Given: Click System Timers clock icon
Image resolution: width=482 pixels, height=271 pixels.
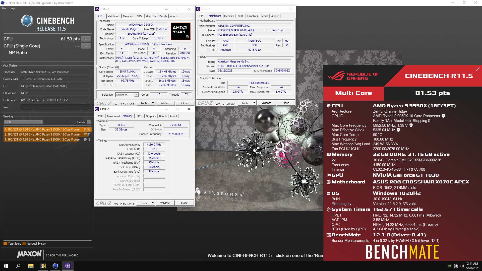Looking at the screenshot, I should tap(328, 209).
